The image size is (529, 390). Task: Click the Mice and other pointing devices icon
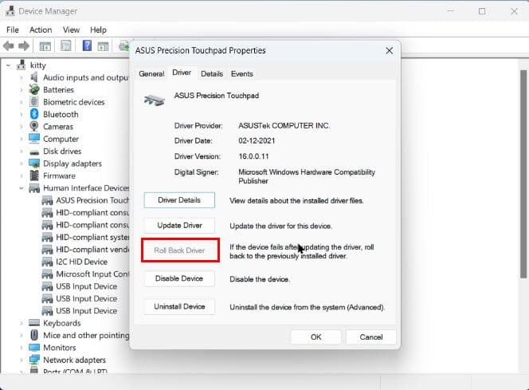click(34, 335)
